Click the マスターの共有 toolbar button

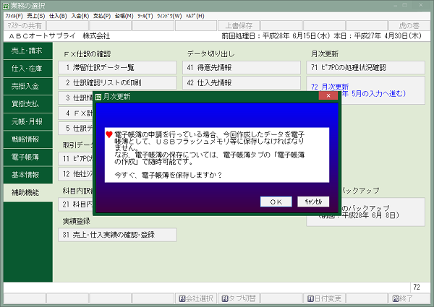[x=25, y=26]
